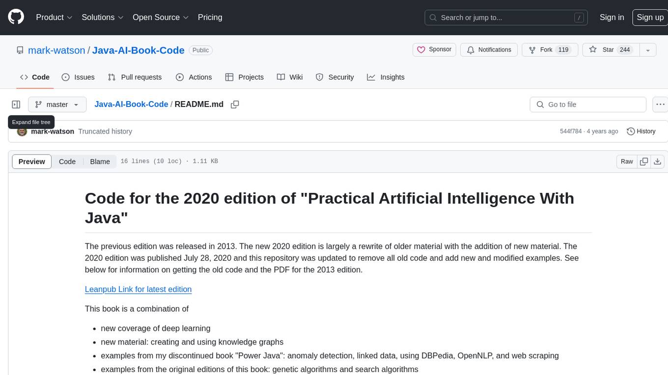View the file History
This screenshot has height=375, width=668.
(641, 132)
